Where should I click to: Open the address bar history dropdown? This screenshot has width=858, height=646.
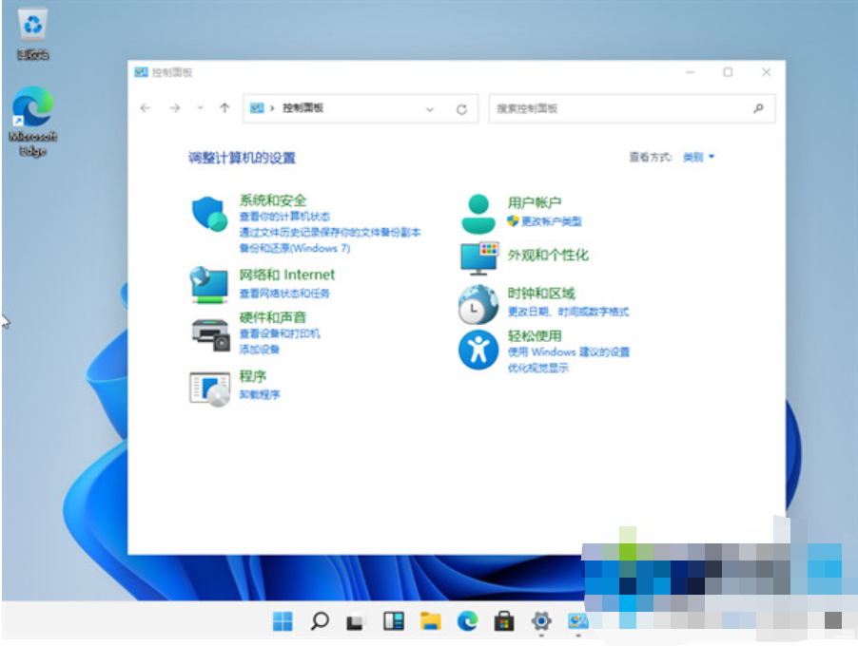tap(430, 109)
